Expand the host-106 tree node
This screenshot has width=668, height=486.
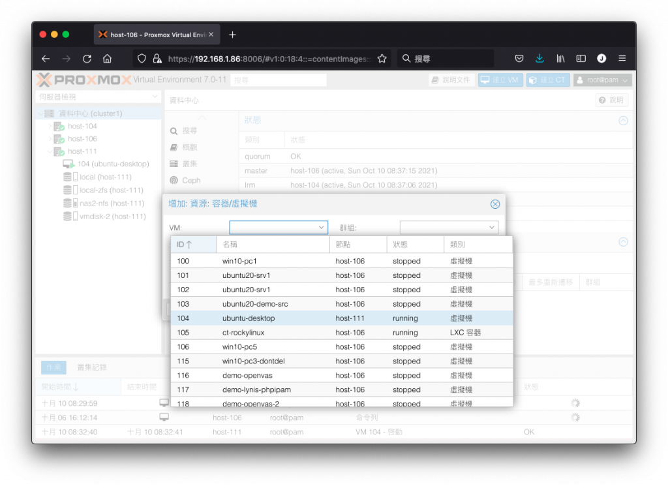tap(50, 139)
